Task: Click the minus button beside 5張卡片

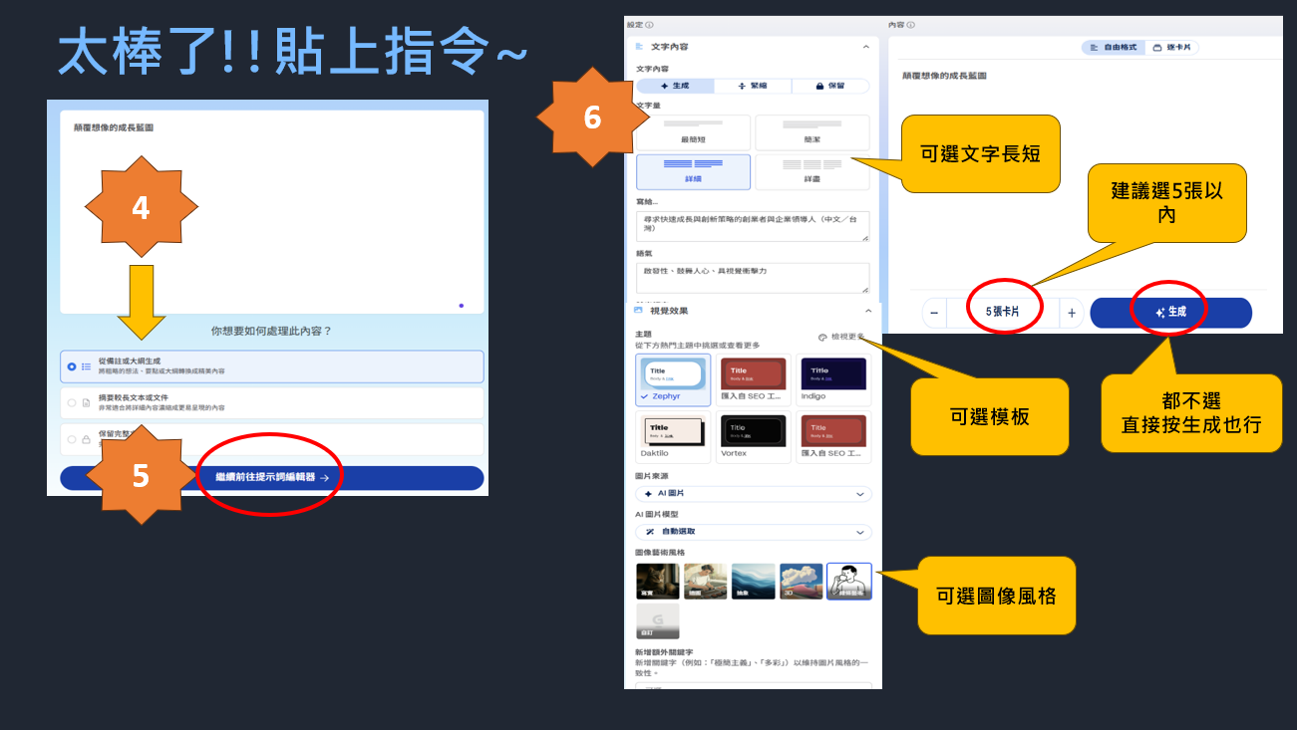Action: pos(934,313)
